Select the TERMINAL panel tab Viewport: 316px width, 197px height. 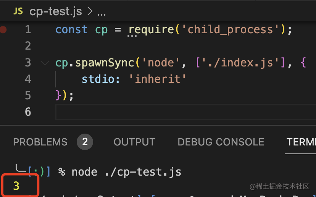[301, 142]
